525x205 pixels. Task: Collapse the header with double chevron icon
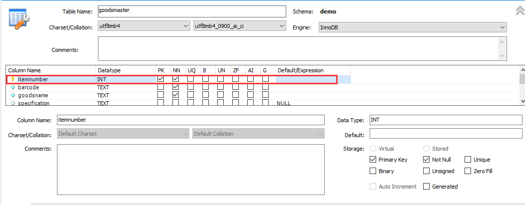point(520,11)
